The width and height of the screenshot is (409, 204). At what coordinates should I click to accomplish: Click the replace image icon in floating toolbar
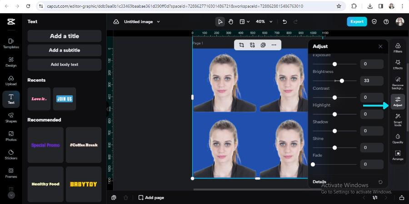252,45
